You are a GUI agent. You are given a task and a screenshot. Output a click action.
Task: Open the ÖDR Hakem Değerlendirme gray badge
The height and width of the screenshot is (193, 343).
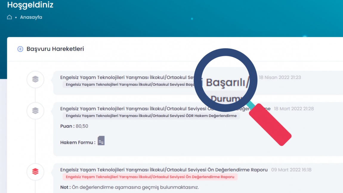[x=151, y=116]
